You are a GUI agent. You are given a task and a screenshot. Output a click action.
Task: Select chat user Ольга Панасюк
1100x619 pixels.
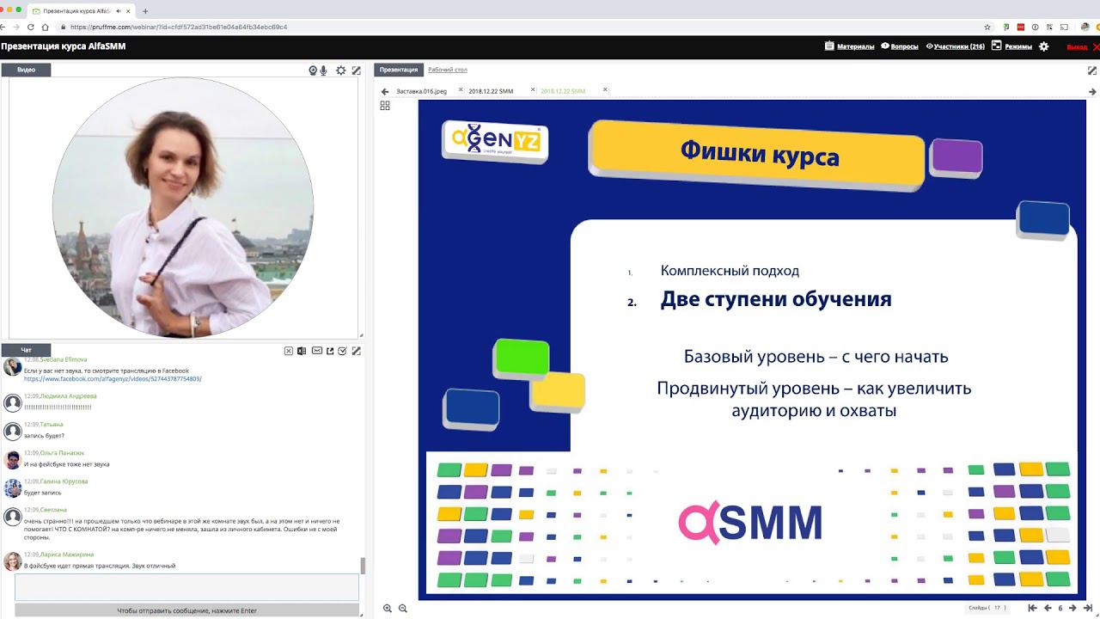(62, 453)
